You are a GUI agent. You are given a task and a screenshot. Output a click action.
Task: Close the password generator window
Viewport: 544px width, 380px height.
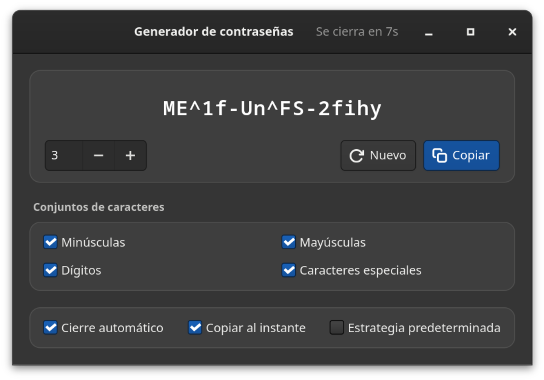point(512,32)
